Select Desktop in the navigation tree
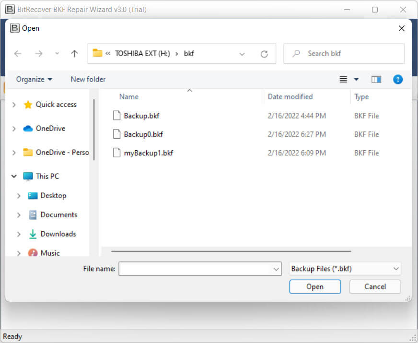The image size is (418, 343). click(53, 196)
